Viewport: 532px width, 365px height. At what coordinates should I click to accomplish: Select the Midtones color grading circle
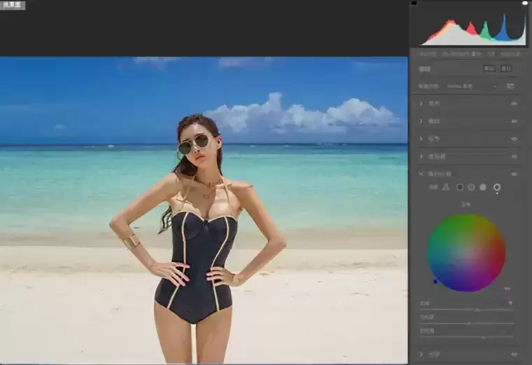tap(471, 187)
